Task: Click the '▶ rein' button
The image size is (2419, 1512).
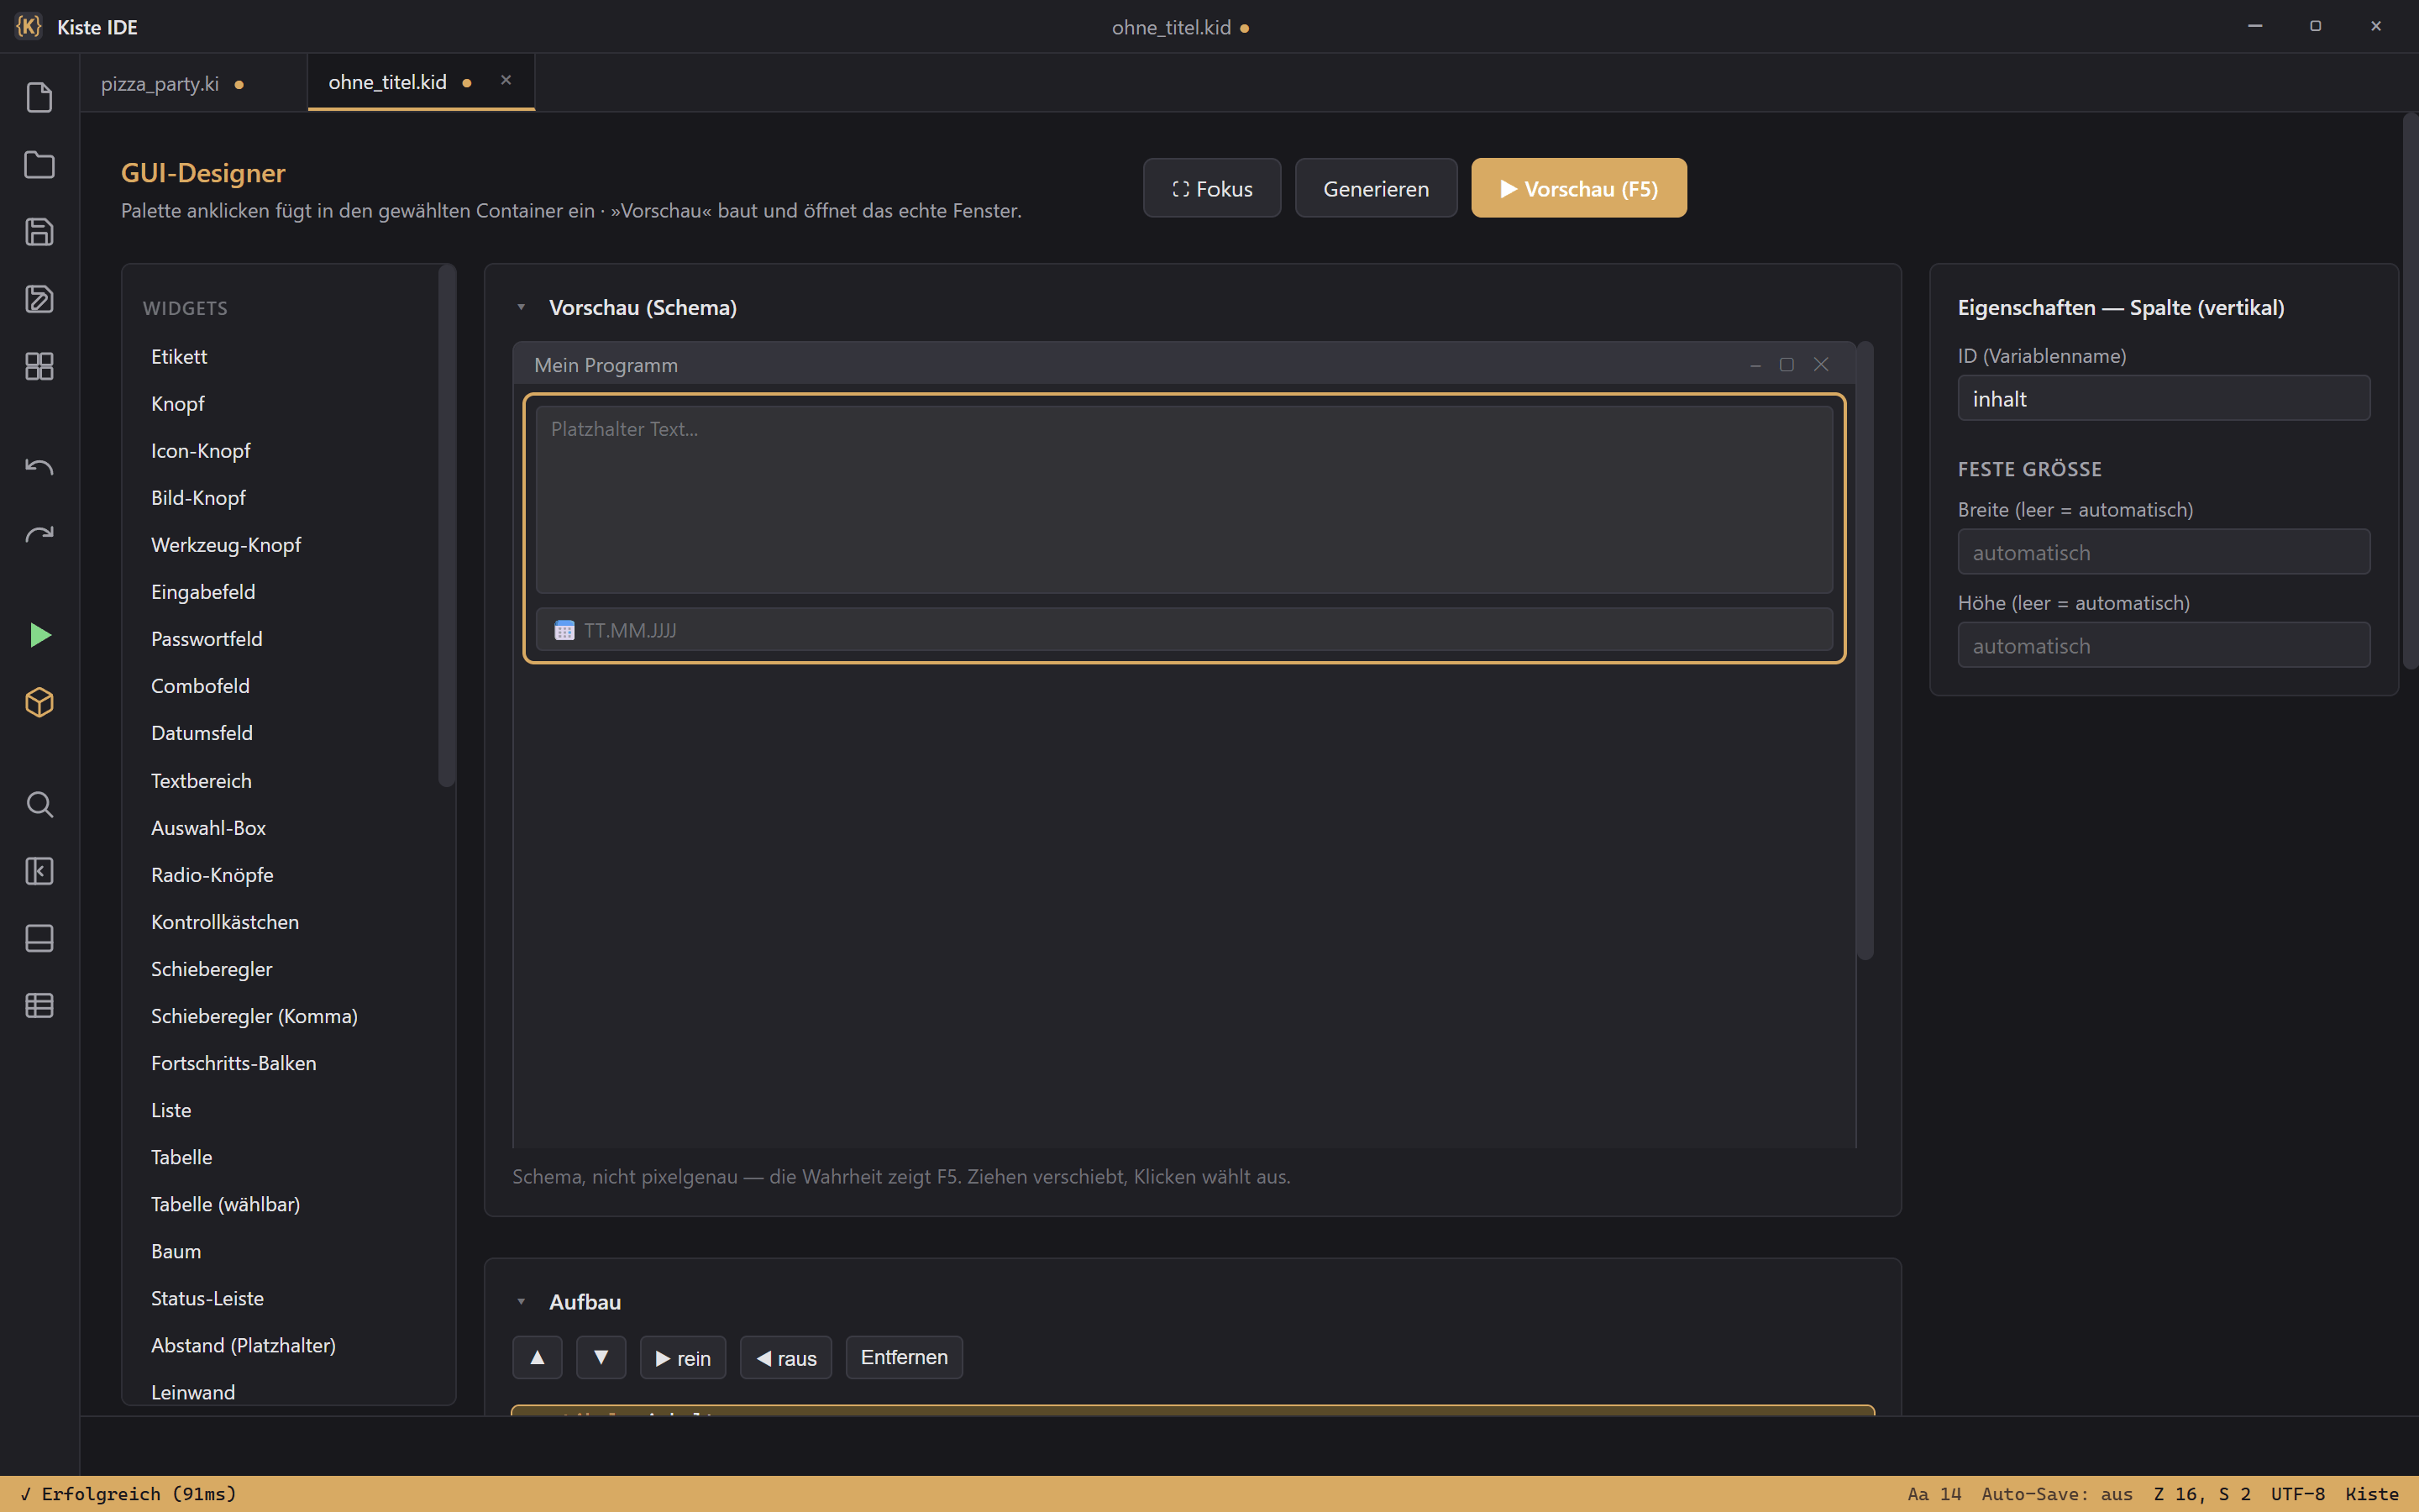Action: click(683, 1357)
